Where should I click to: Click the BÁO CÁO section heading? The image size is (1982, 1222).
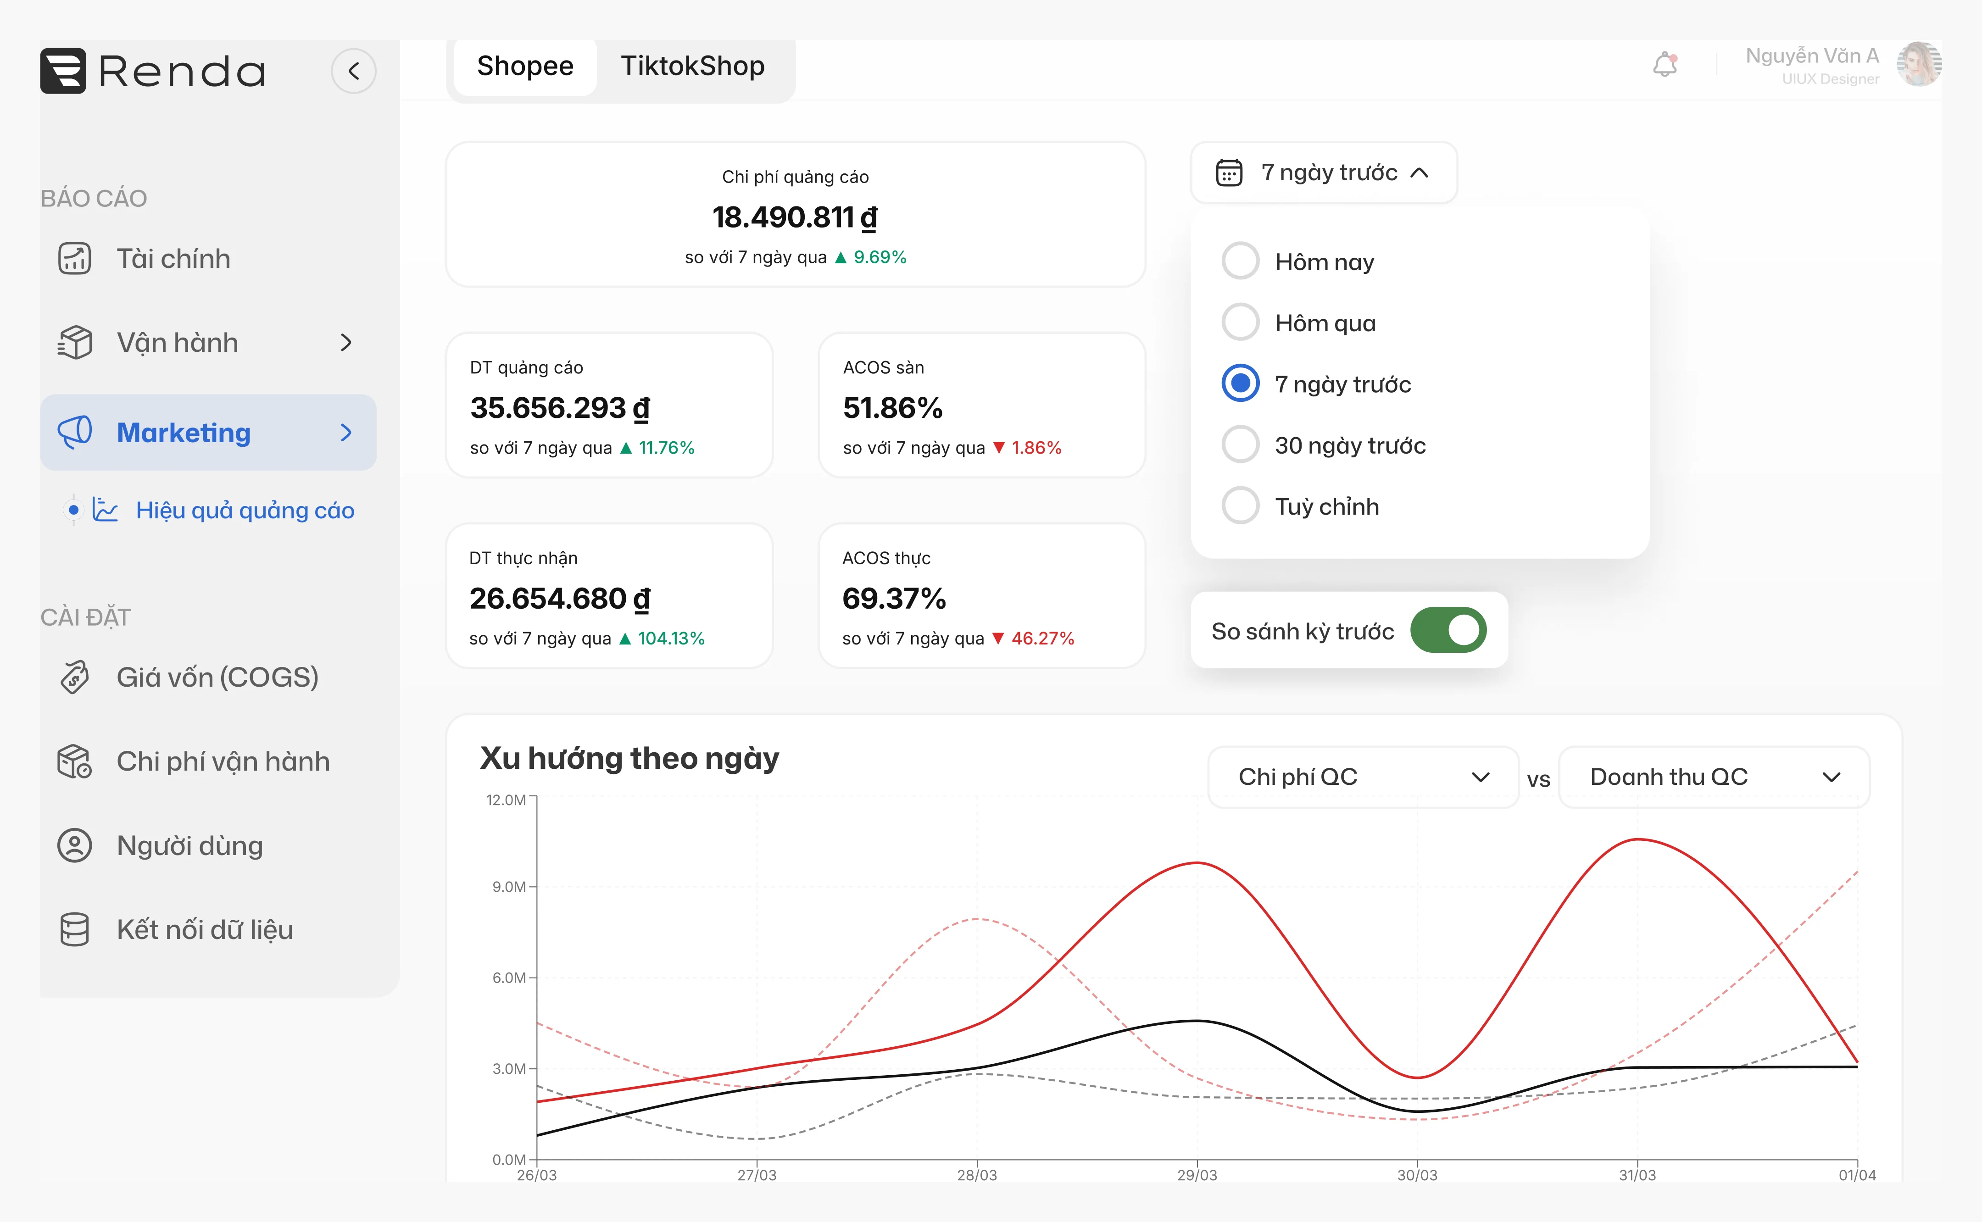(x=94, y=198)
